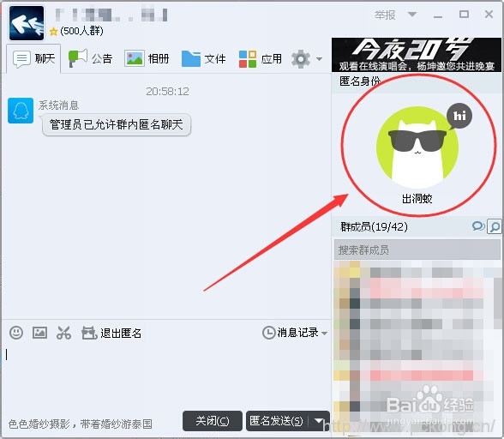Click the gold star group level icon
This screenshot has height=439, width=504.
tap(53, 32)
